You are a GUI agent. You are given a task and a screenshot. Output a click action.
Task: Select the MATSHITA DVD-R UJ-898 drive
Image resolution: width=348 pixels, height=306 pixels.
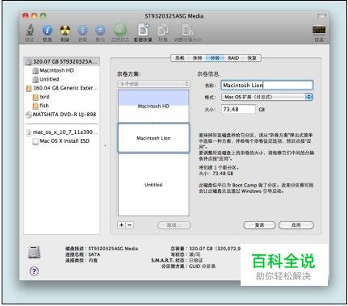point(61,115)
